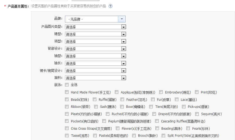The height and width of the screenshot is (140, 235).
Task: Check the Cascading Ruffles checkbox
Action: pos(157,121)
